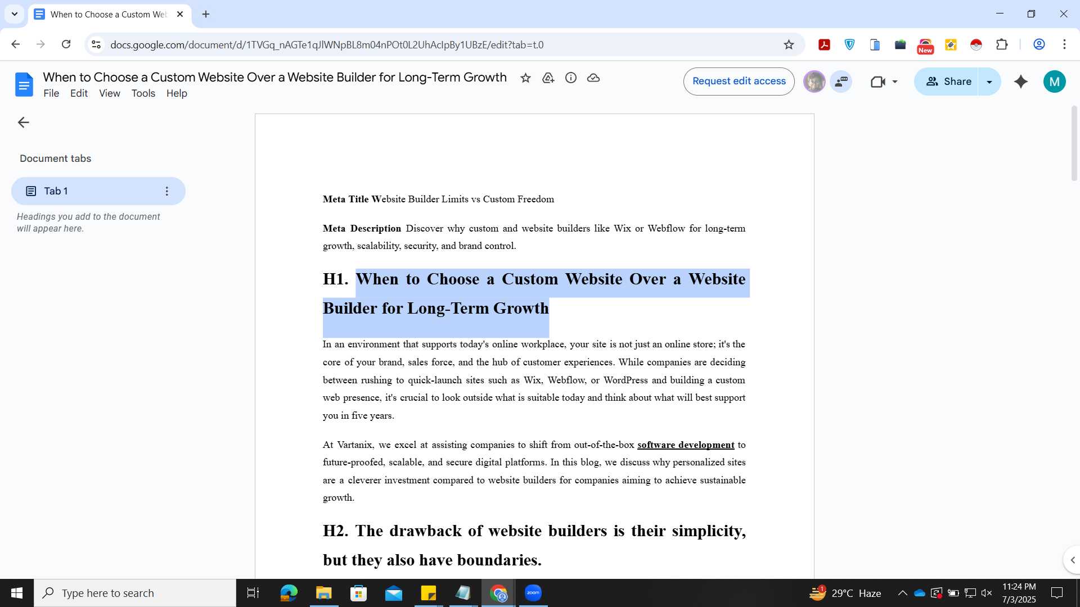Click the H2 drawback heading text
Screen dimensions: 1080x607
tap(534, 546)
